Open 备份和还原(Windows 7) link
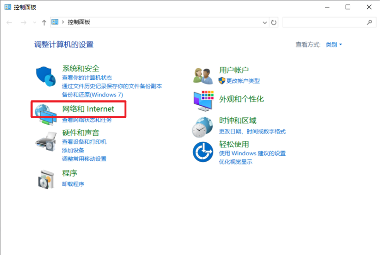 pos(93,95)
